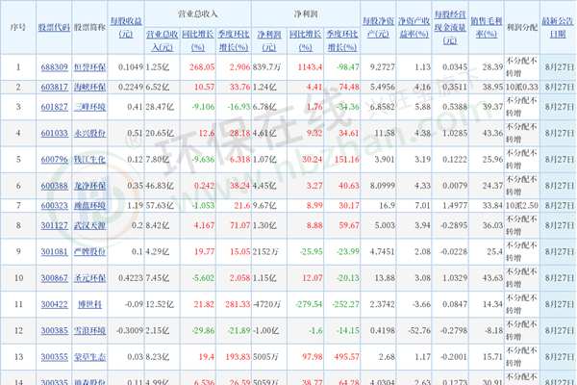This screenshot has width=577, height=385.
Task: Open the 严牌股份 stock name link
Action: pyautogui.click(x=90, y=252)
